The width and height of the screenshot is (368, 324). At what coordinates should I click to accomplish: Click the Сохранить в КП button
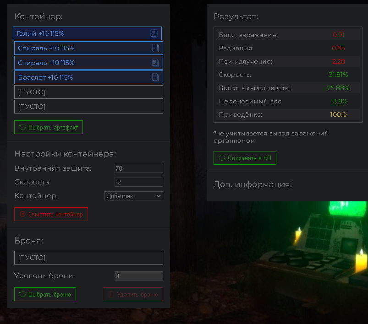245,158
